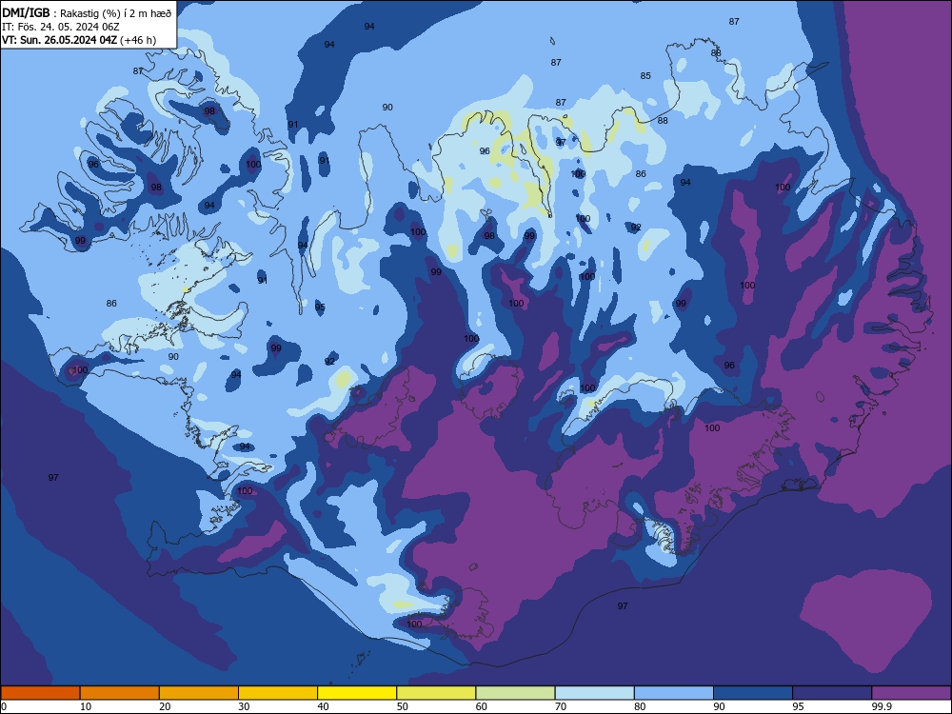This screenshot has width=952, height=714.
Task: Click the legend tick label '99.9'
Action: (882, 706)
